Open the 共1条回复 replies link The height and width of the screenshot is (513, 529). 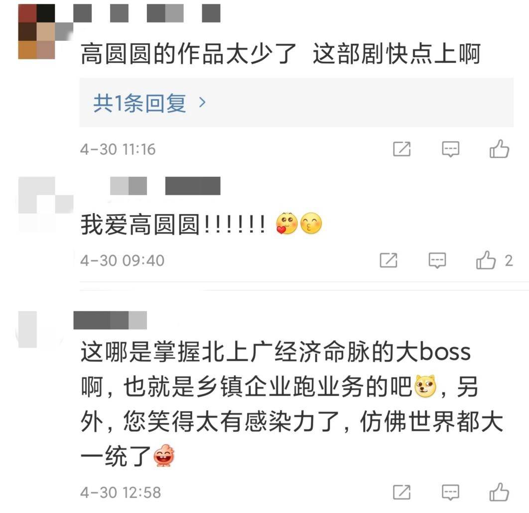[139, 103]
